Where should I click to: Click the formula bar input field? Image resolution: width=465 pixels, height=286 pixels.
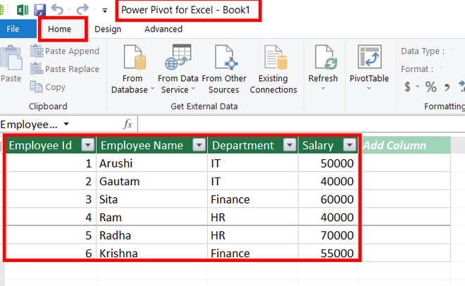pyautogui.click(x=296, y=124)
